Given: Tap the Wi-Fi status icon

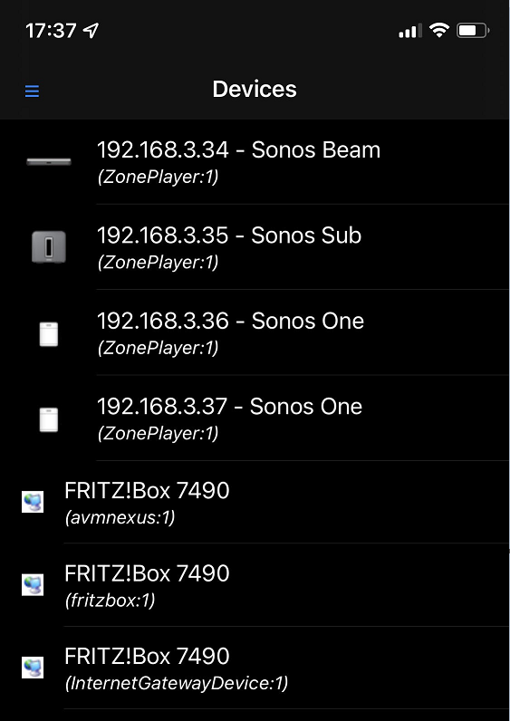Looking at the screenshot, I should tap(439, 31).
